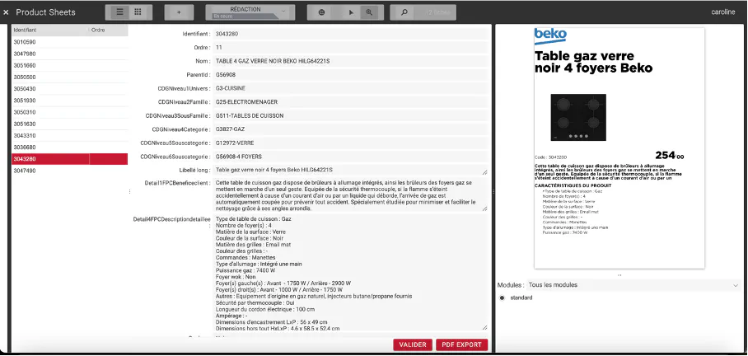
Task: Open the RÉDACTION status dropdown
Action: (250, 12)
